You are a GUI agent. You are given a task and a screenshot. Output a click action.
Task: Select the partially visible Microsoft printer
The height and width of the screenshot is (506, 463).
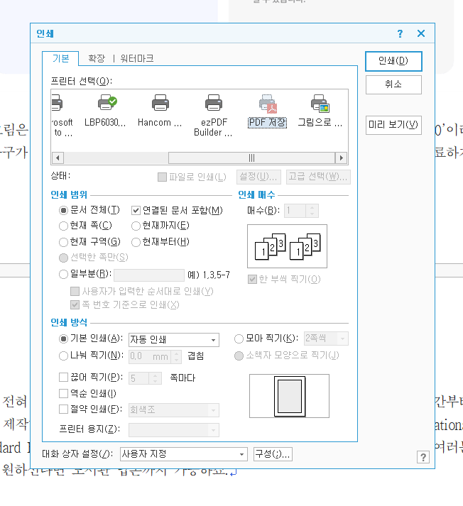[57, 103]
